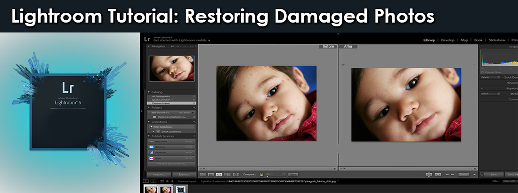Open the Collections panel plus menu
The width and height of the screenshot is (518, 193).
[194, 122]
